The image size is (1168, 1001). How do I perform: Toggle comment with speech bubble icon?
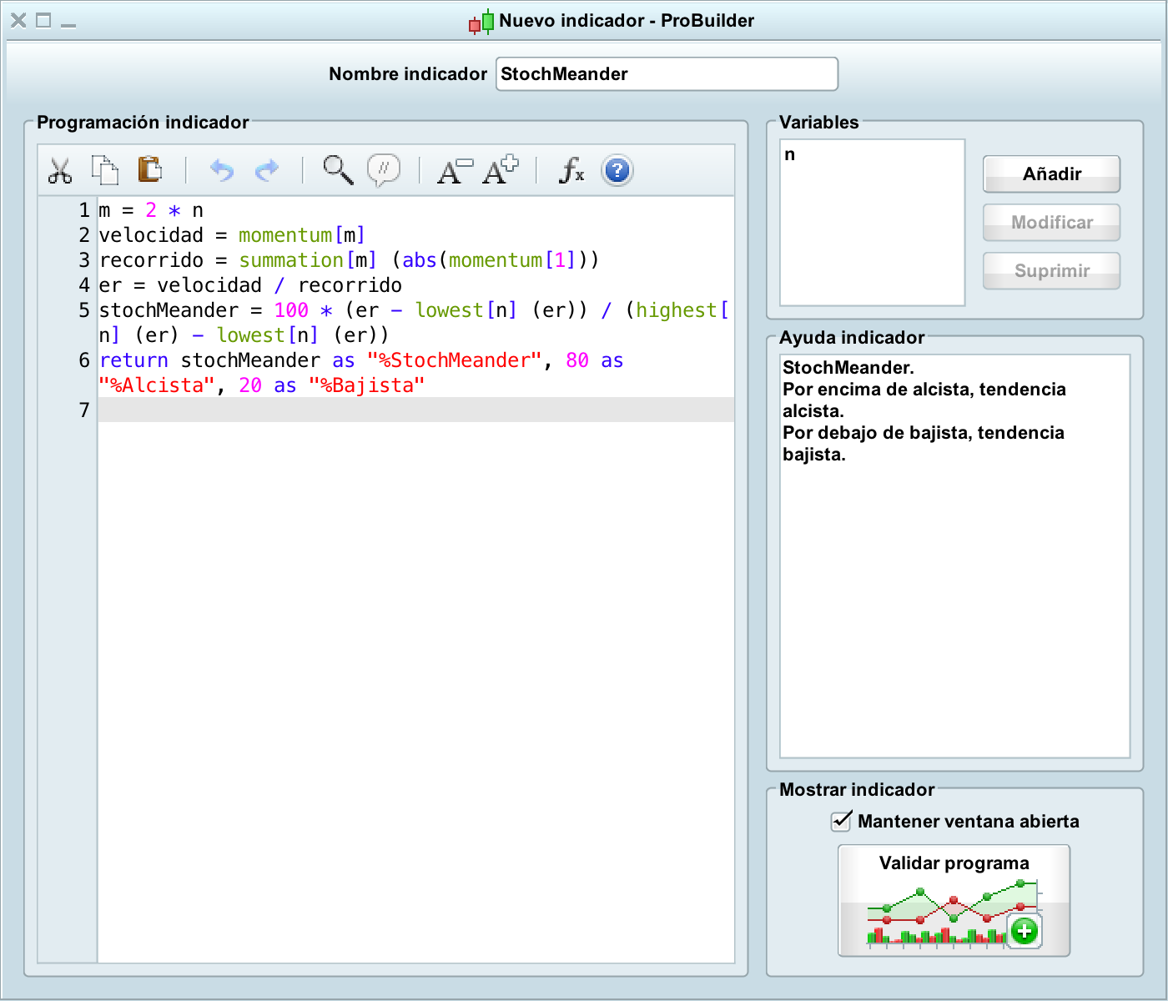pos(384,170)
